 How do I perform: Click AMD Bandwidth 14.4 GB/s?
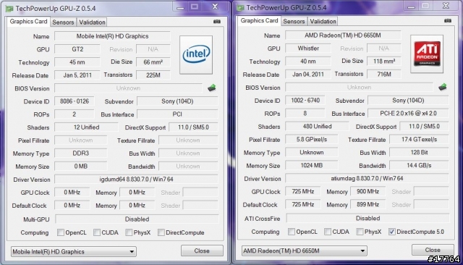coord(420,165)
